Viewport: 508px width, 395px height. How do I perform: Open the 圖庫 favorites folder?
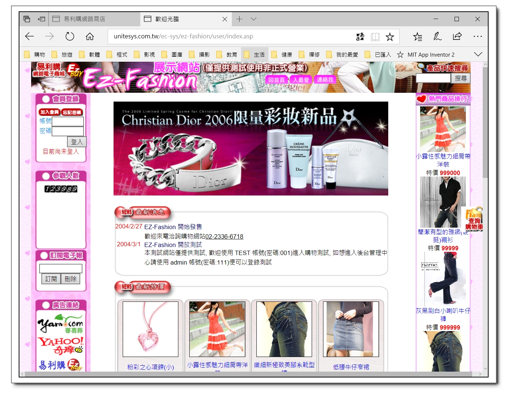[172, 55]
